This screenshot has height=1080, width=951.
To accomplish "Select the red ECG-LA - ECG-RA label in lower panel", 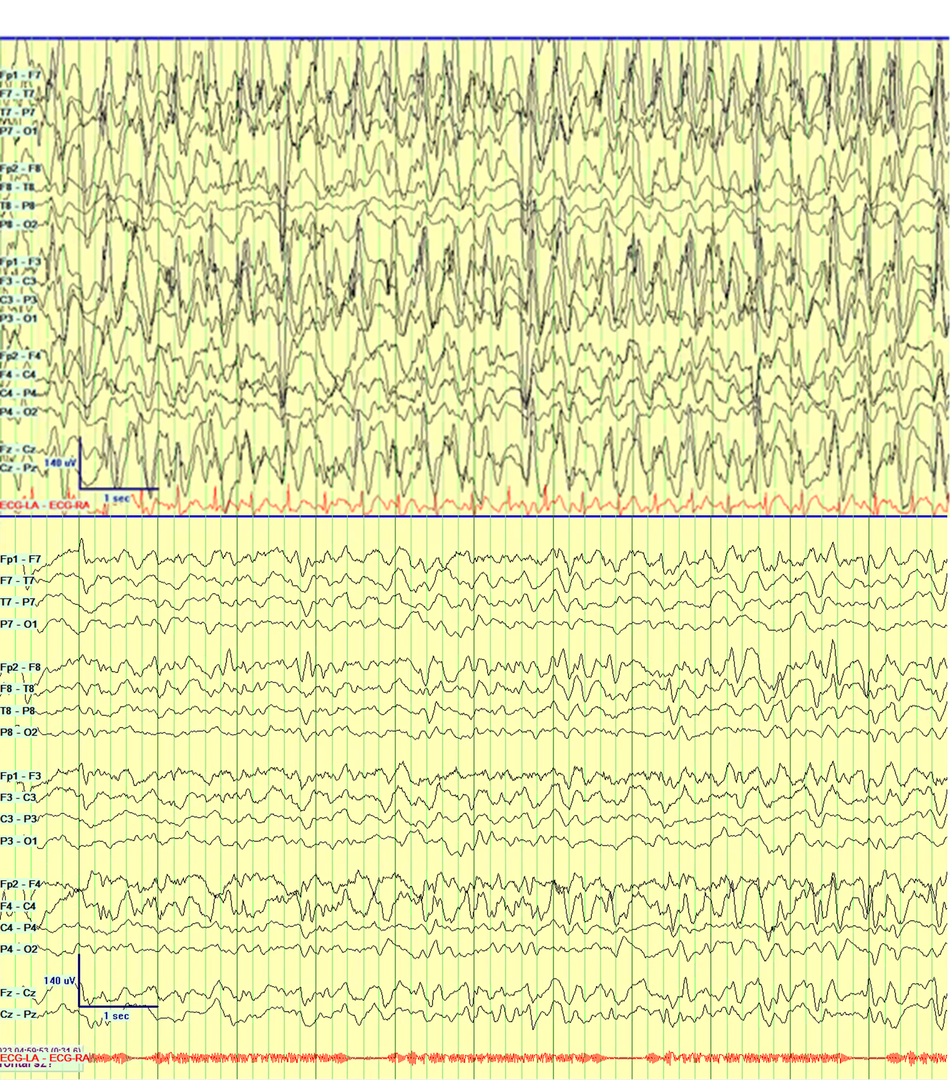I will (44, 1058).
